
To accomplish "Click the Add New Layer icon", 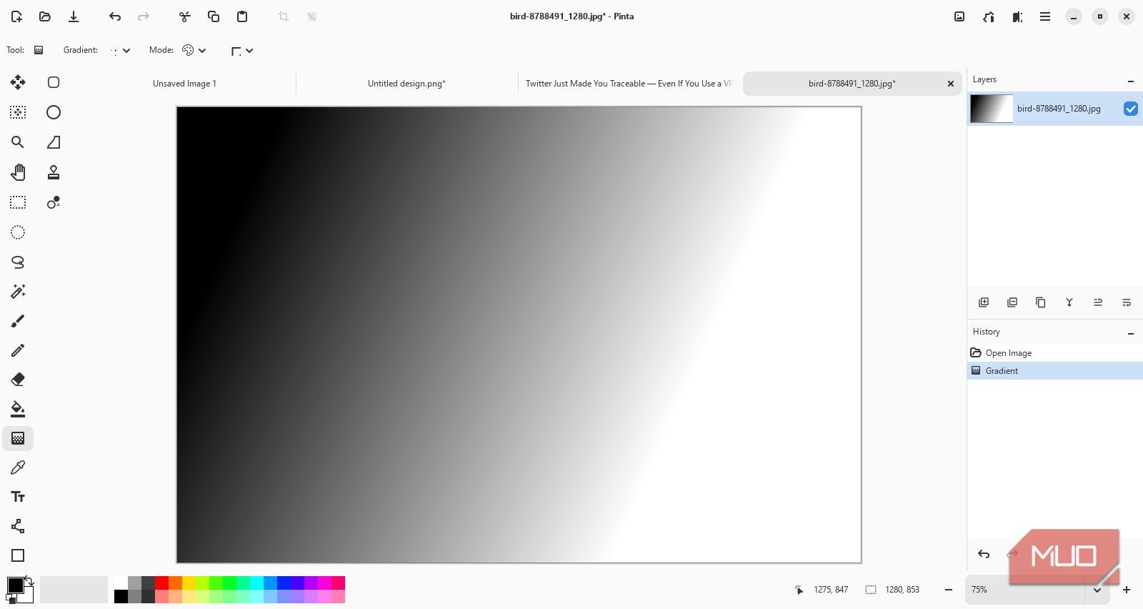I will pyautogui.click(x=984, y=302).
